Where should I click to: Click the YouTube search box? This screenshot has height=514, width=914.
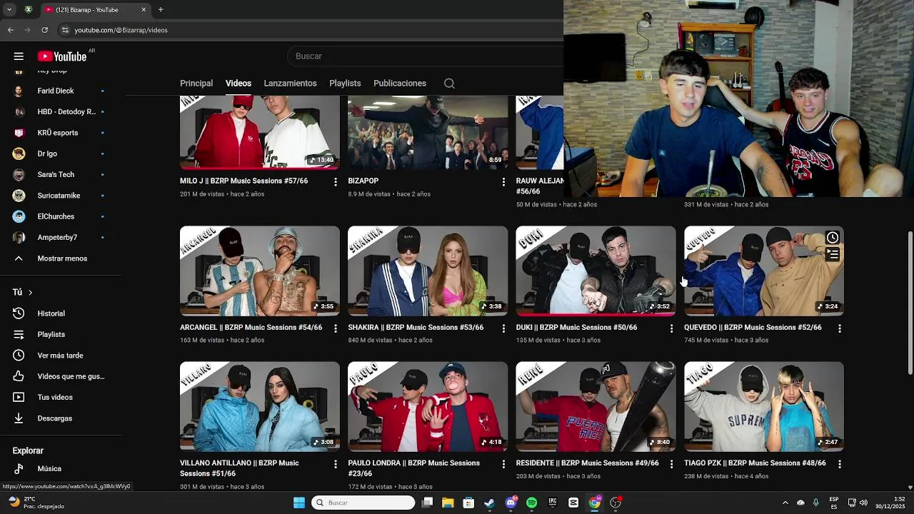pos(425,56)
